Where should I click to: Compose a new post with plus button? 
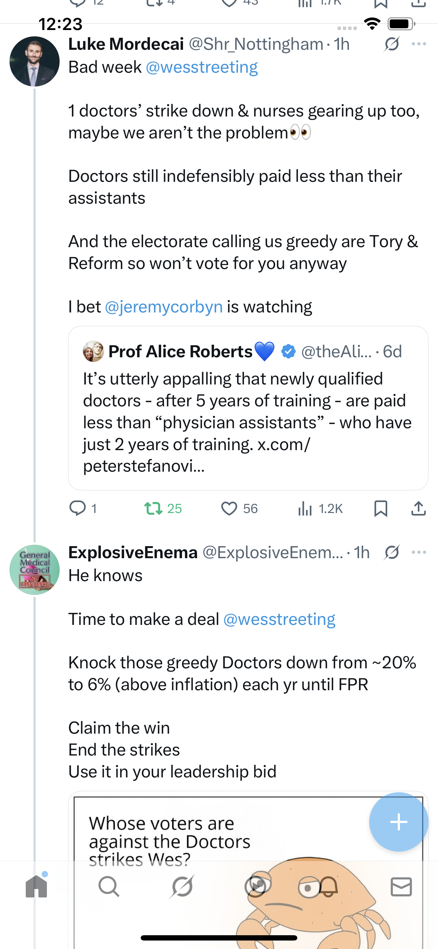point(399,822)
